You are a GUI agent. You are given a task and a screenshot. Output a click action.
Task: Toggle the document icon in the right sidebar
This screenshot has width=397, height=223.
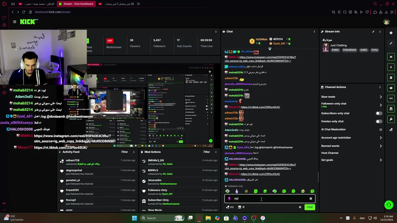(391, 78)
